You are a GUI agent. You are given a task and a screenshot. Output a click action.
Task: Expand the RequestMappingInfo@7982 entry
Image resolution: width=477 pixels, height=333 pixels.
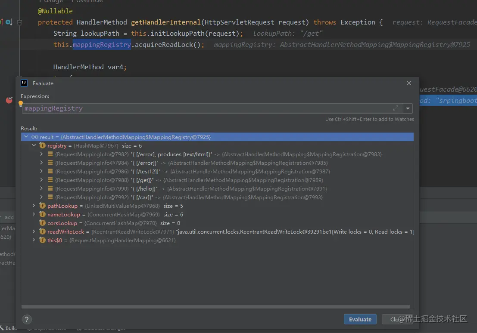coord(41,154)
